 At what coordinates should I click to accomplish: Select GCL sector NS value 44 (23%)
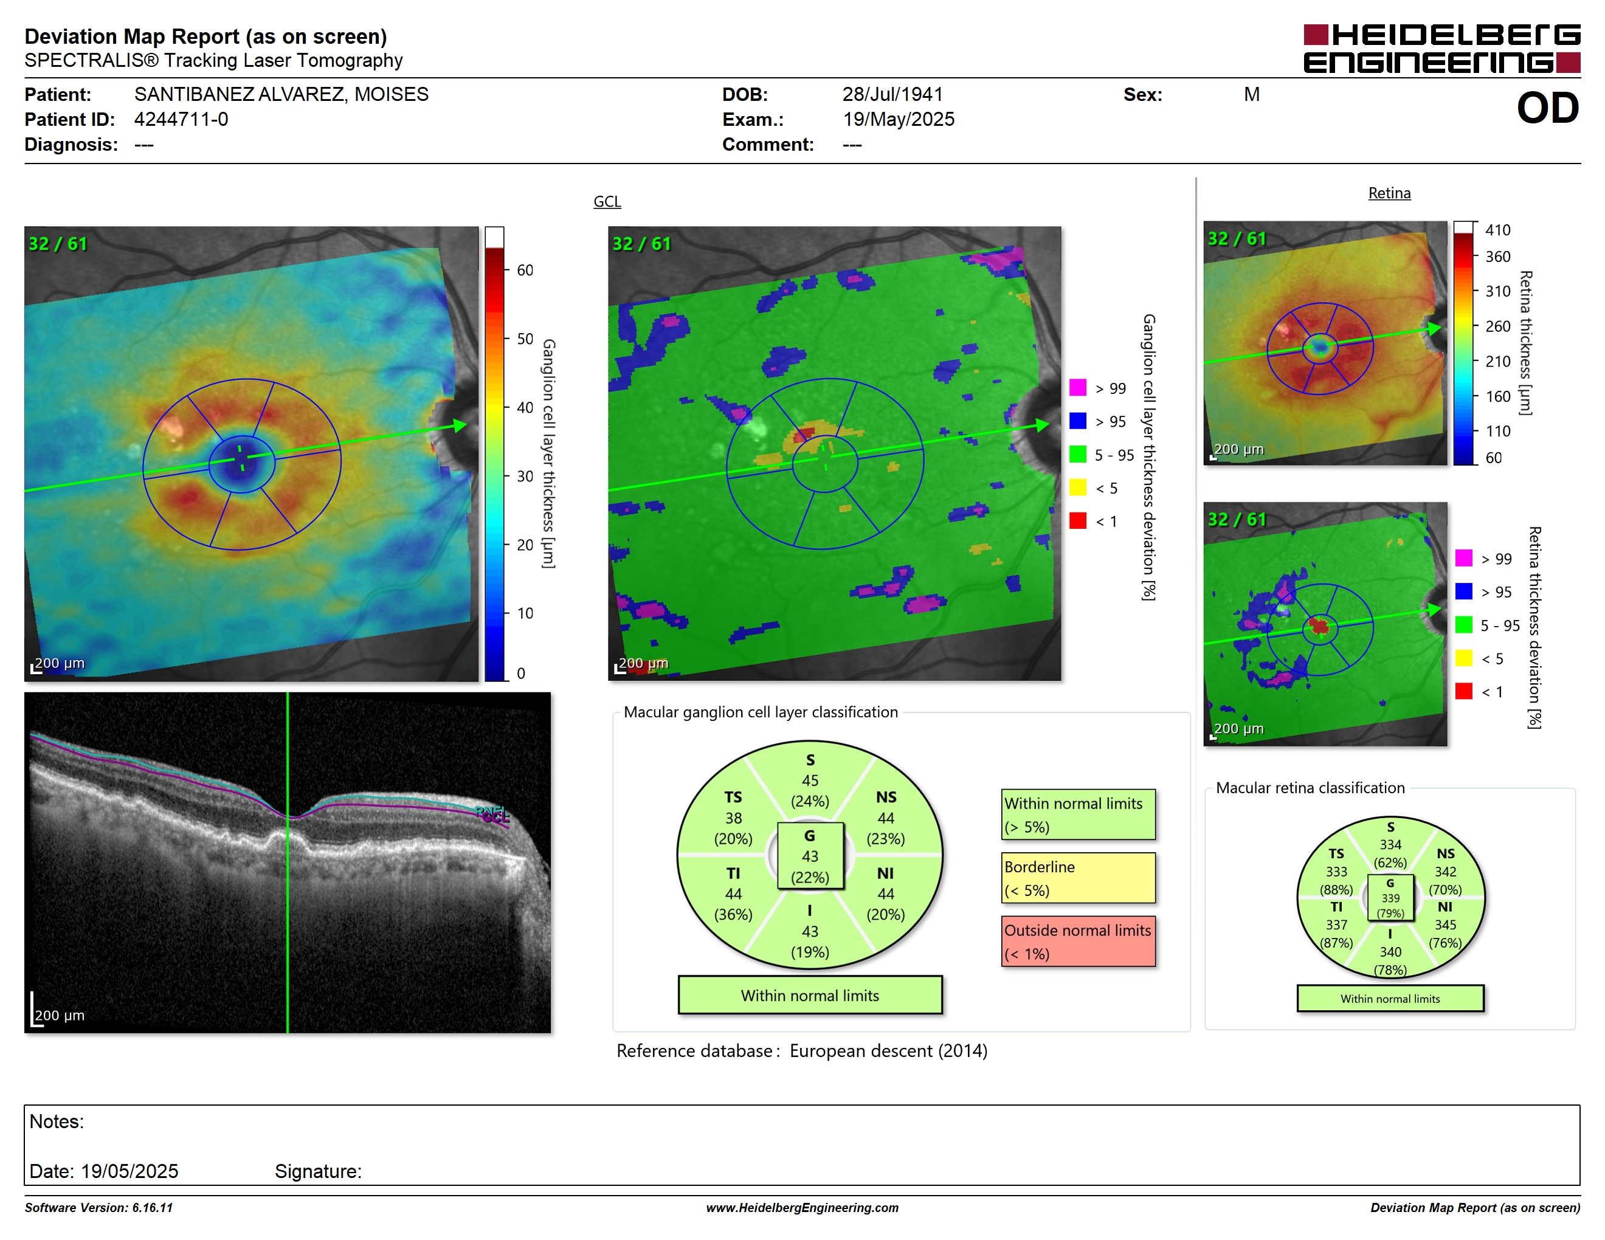tap(886, 818)
